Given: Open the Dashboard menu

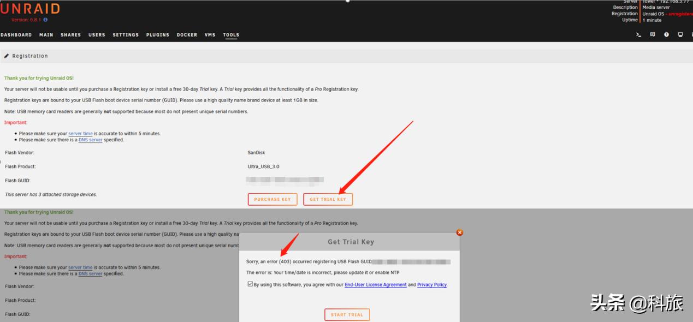Looking at the screenshot, I should click(x=16, y=35).
